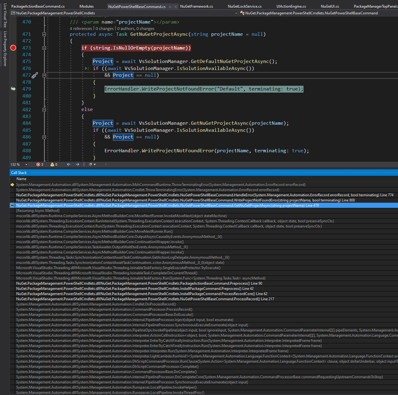Click the C# file icon in the navigation bar
This screenshot has width=398, height=395.
tap(13, 13)
